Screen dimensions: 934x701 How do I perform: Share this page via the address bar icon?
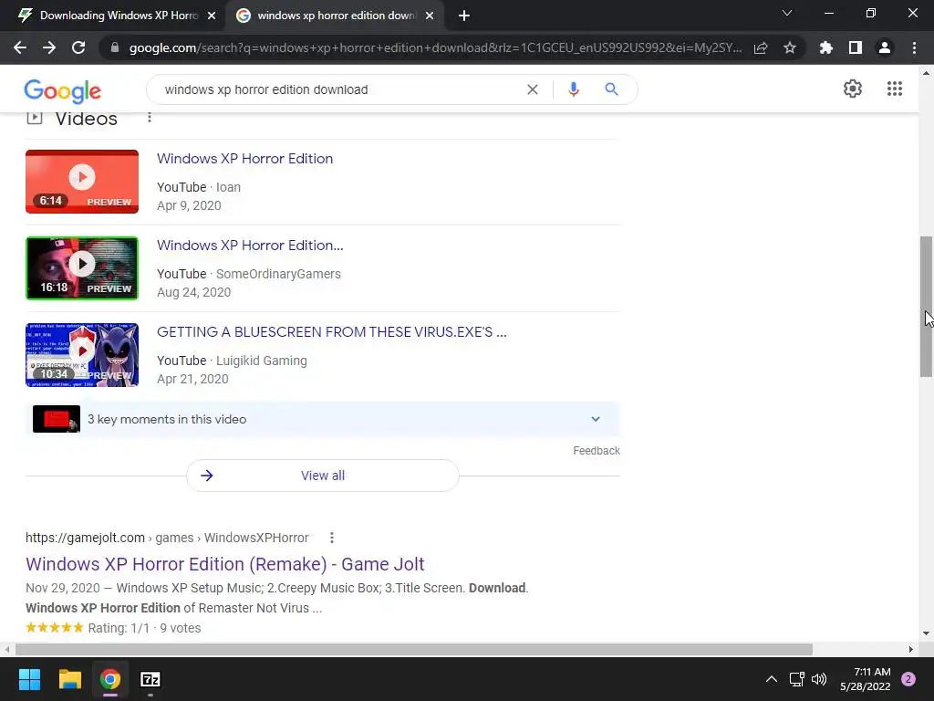(761, 47)
